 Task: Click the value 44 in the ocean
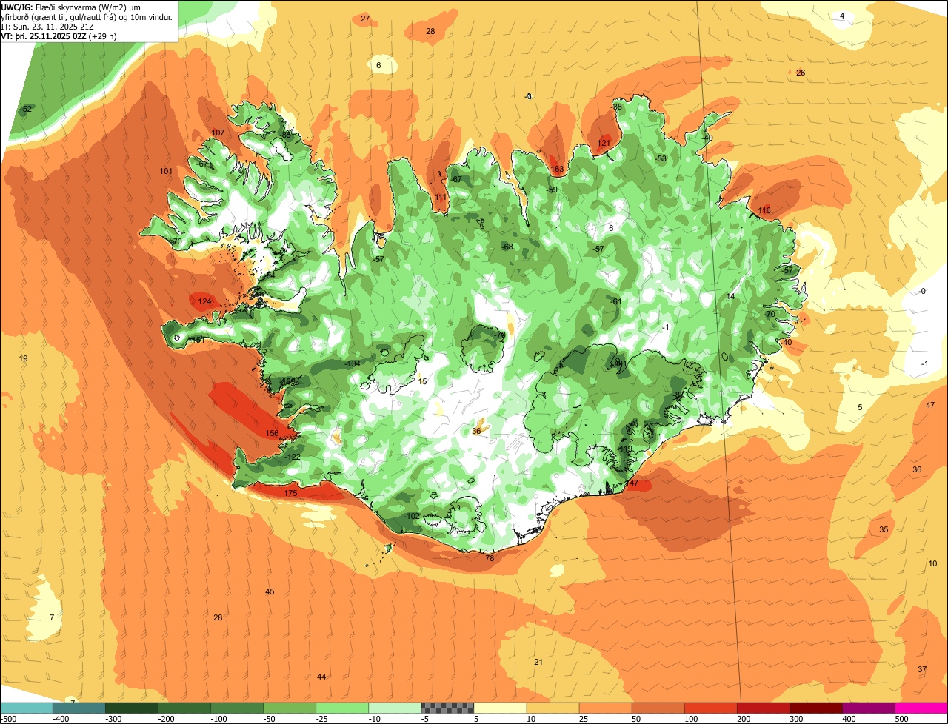(x=321, y=677)
